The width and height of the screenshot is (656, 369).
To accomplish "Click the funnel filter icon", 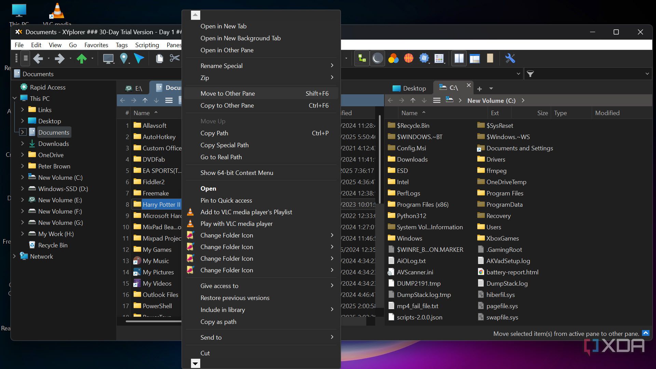I will 530,74.
